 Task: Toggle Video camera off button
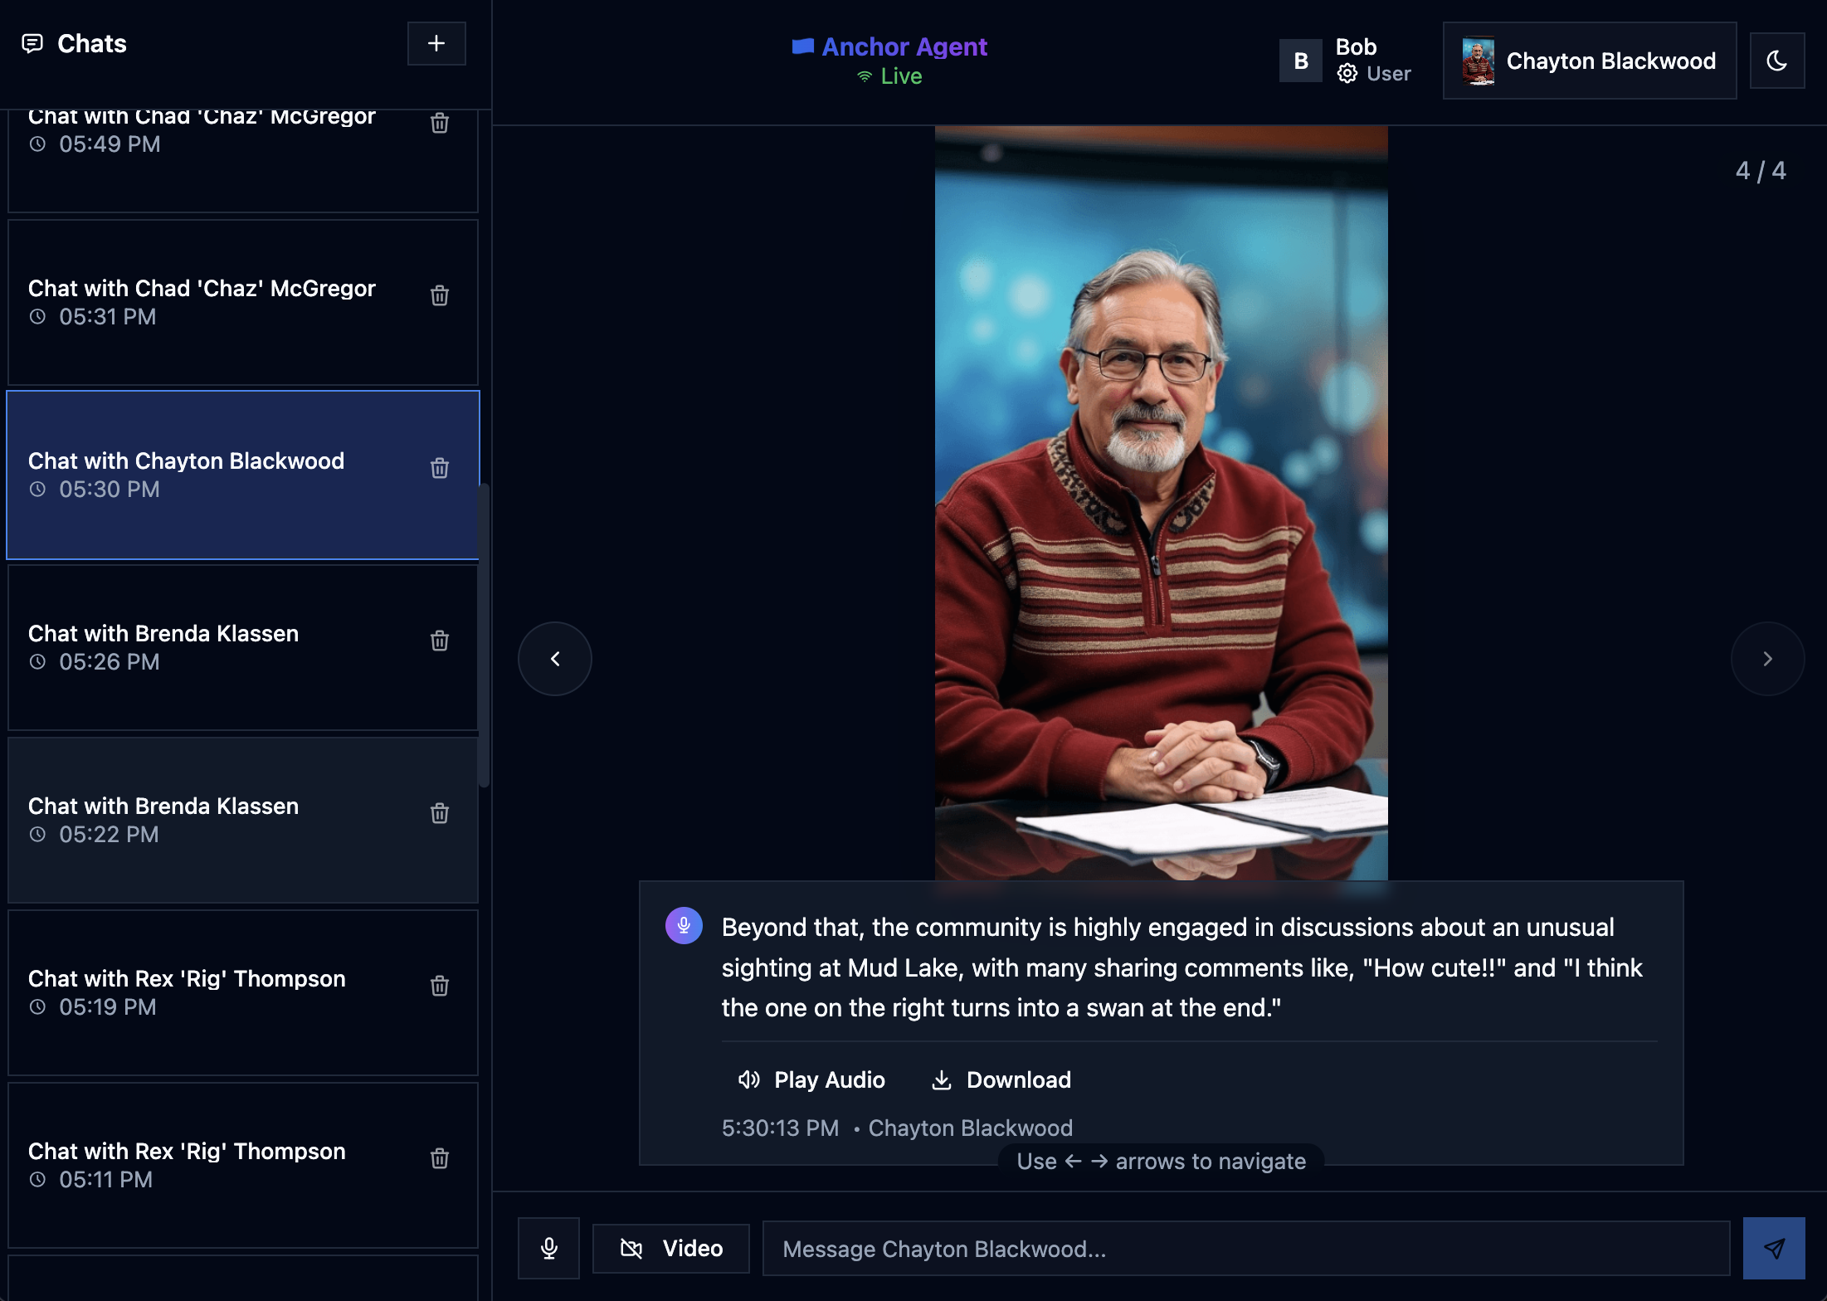tap(670, 1248)
